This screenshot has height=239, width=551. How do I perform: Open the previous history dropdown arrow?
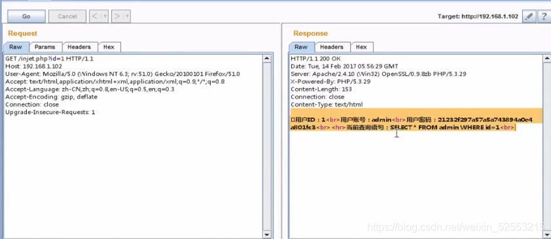pyautogui.click(x=105, y=16)
